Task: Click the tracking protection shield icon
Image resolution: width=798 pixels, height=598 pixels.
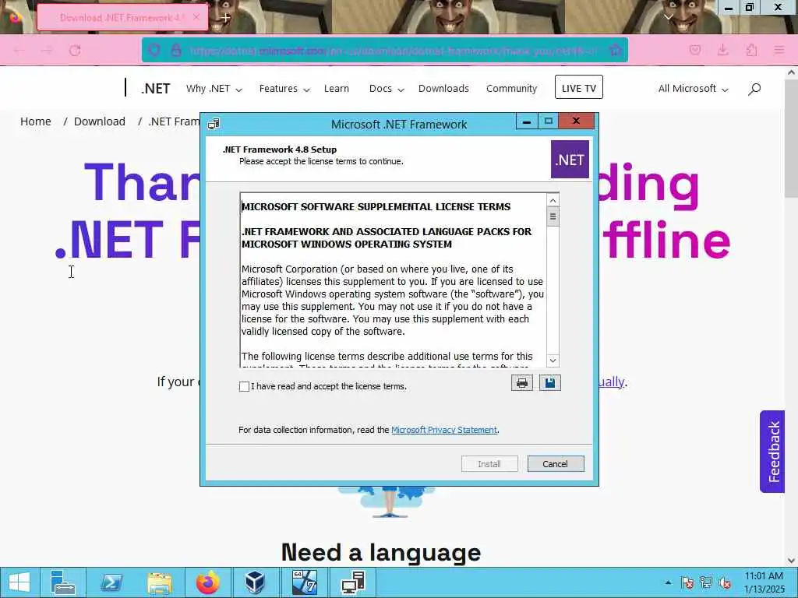Action: tap(155, 50)
